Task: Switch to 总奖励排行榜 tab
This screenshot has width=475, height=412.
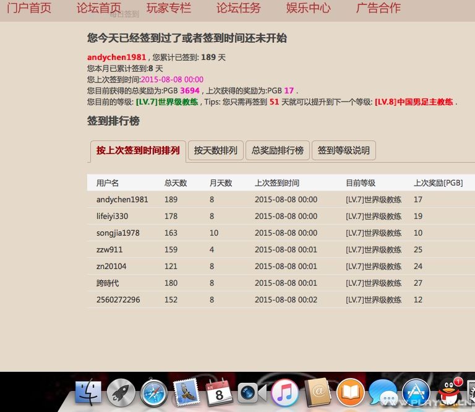Action: pos(277,150)
